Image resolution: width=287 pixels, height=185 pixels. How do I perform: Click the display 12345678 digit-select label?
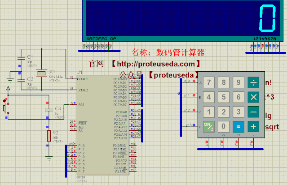265,39
